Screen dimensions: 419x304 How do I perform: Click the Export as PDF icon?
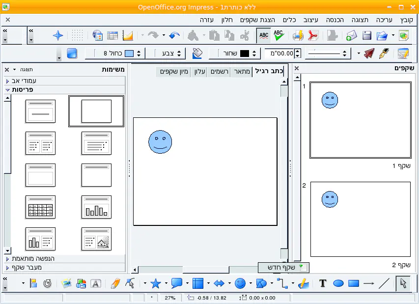click(x=313, y=35)
